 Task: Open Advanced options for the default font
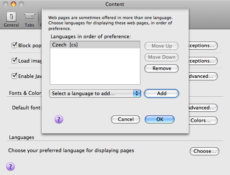(x=203, y=108)
